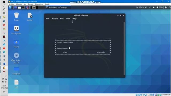This screenshot has height=96, width=171.
Task: Open the terminal Edit menu
Action: tap(62, 19)
